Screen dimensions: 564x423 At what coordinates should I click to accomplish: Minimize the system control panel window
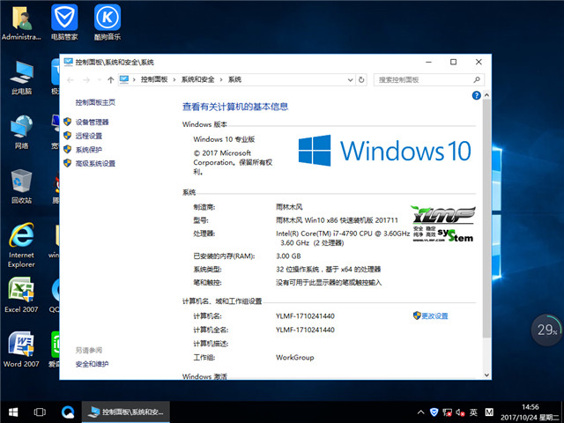(428, 62)
